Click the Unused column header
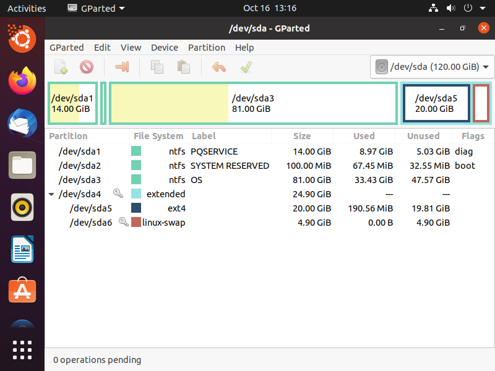This screenshot has height=371, width=495. tap(423, 136)
